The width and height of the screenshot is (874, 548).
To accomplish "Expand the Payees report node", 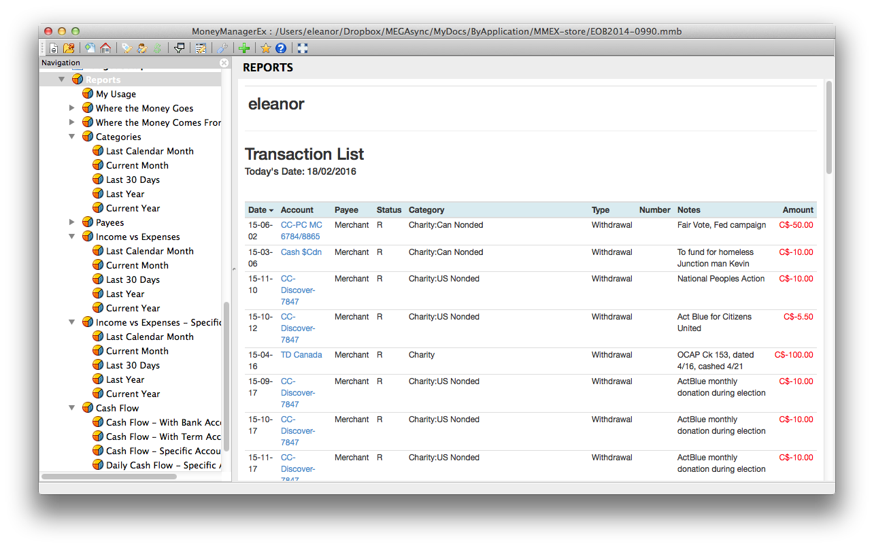I will [72, 222].
